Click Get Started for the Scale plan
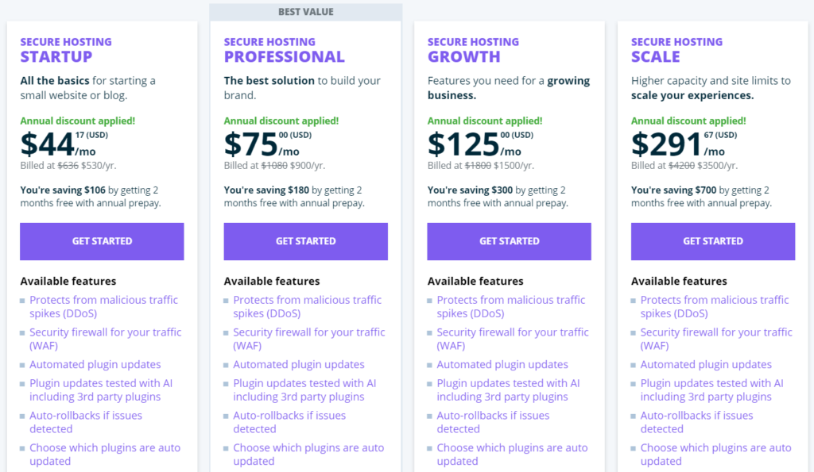 (713, 241)
